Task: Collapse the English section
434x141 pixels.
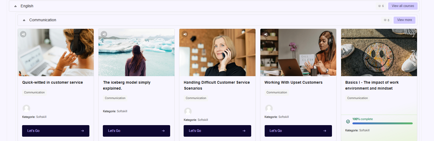Action: point(15,6)
